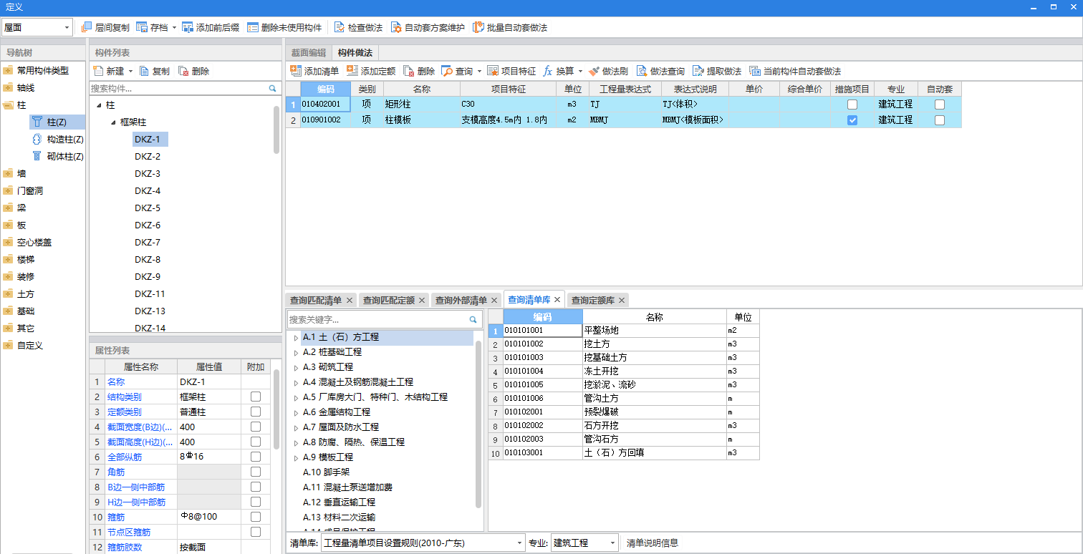Expand A.9 模板工程 node

(296, 457)
